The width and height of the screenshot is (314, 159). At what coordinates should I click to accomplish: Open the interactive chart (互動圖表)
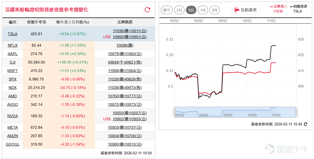(246, 10)
